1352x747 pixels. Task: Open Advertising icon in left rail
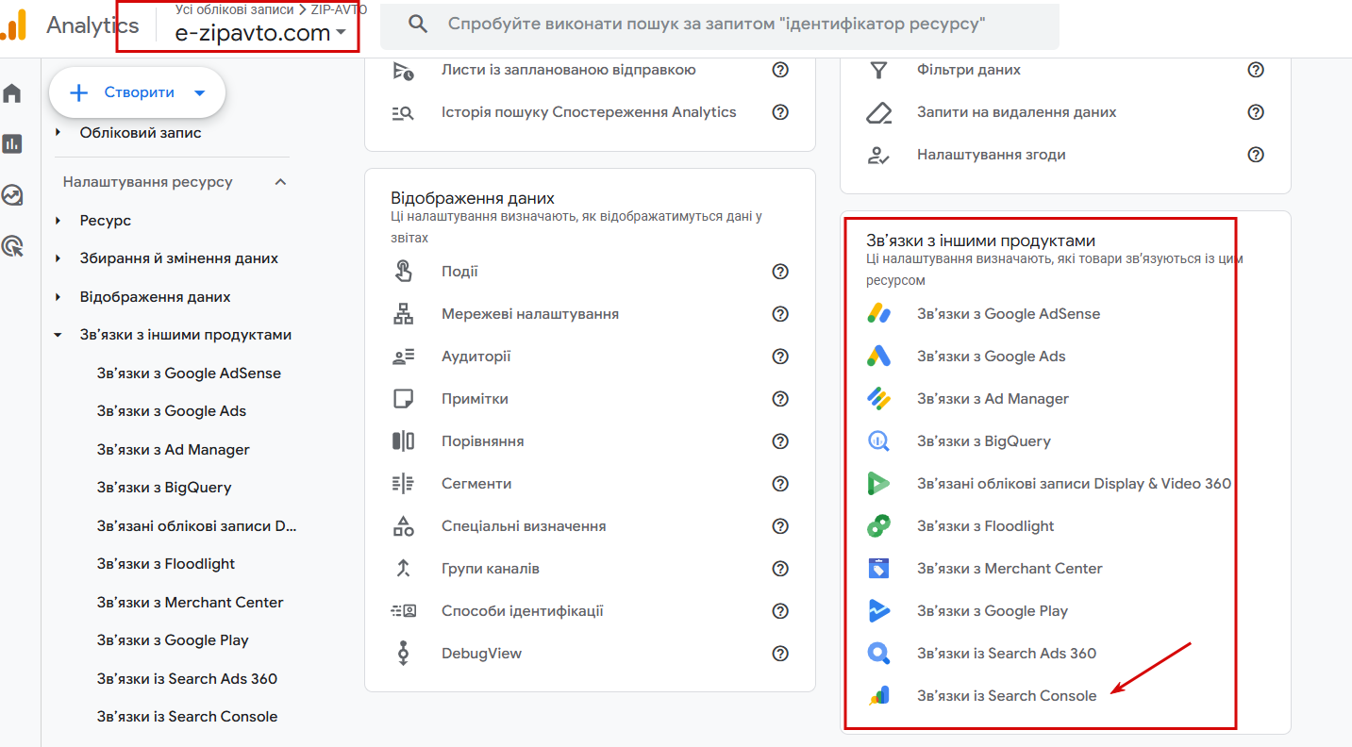12,246
